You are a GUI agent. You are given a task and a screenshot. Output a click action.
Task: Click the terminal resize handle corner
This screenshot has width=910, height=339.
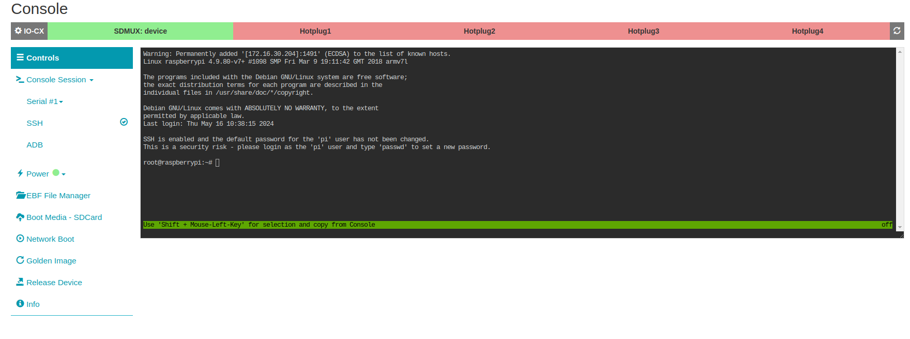[x=901, y=235]
